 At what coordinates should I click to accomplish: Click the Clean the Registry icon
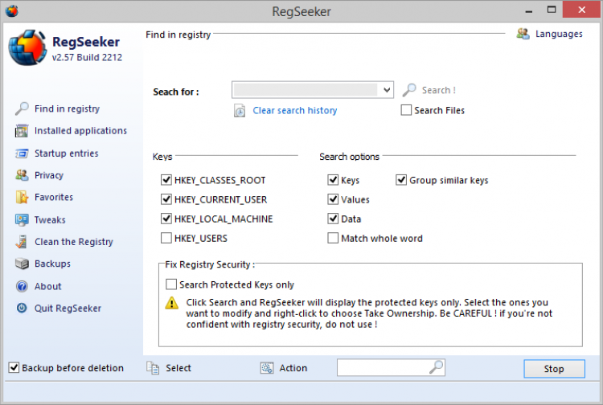22,242
